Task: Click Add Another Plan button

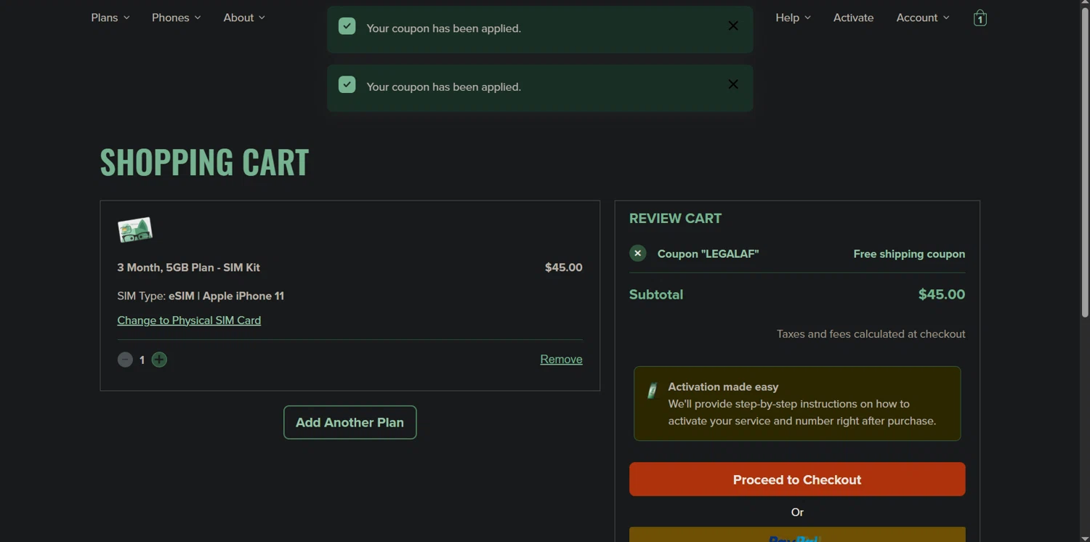Action: point(350,422)
